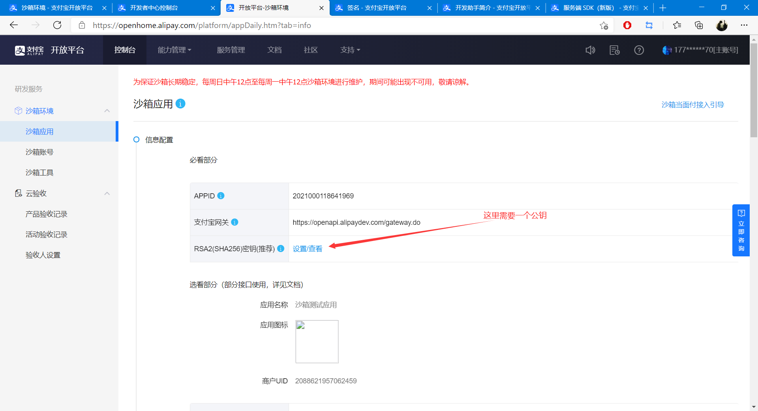Click the red Opera extension icon
Image resolution: width=758 pixels, height=411 pixels.
tap(627, 25)
